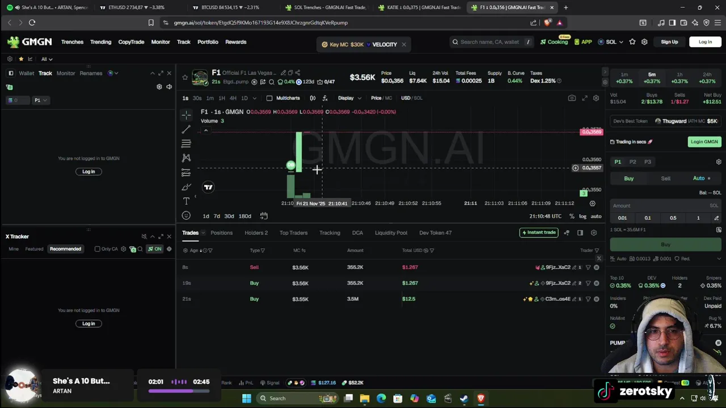Open the Brave browser taskbar icon
Viewport: 726px width, 408px height.
[481, 398]
